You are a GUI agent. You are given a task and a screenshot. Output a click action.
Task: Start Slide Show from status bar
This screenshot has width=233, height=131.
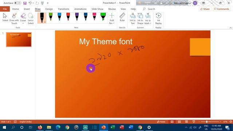tap(194, 122)
